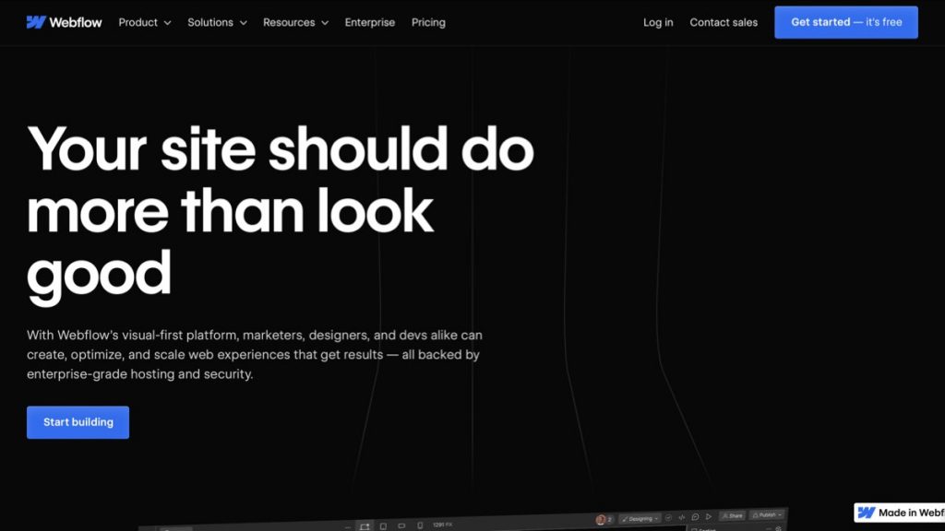Screen dimensions: 945x531
Task: Click Get started — it's free button
Action: coord(846,22)
